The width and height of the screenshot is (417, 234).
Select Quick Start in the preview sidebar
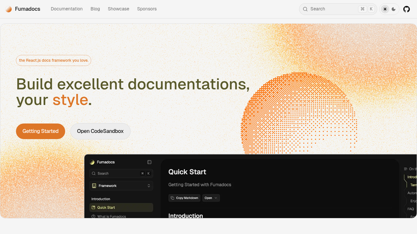click(121, 207)
